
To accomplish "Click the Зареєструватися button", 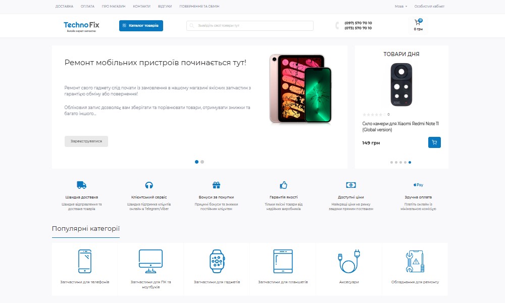I will tap(86, 141).
